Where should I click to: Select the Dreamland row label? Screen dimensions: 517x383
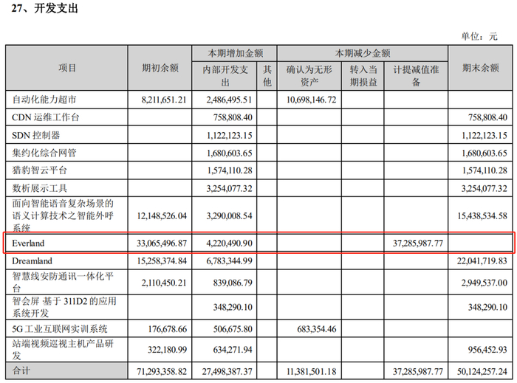click(x=32, y=260)
